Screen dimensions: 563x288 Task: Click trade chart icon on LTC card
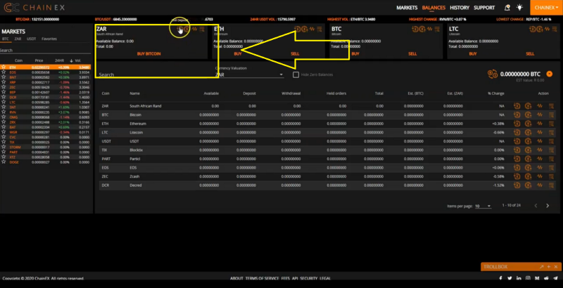pyautogui.click(x=548, y=29)
